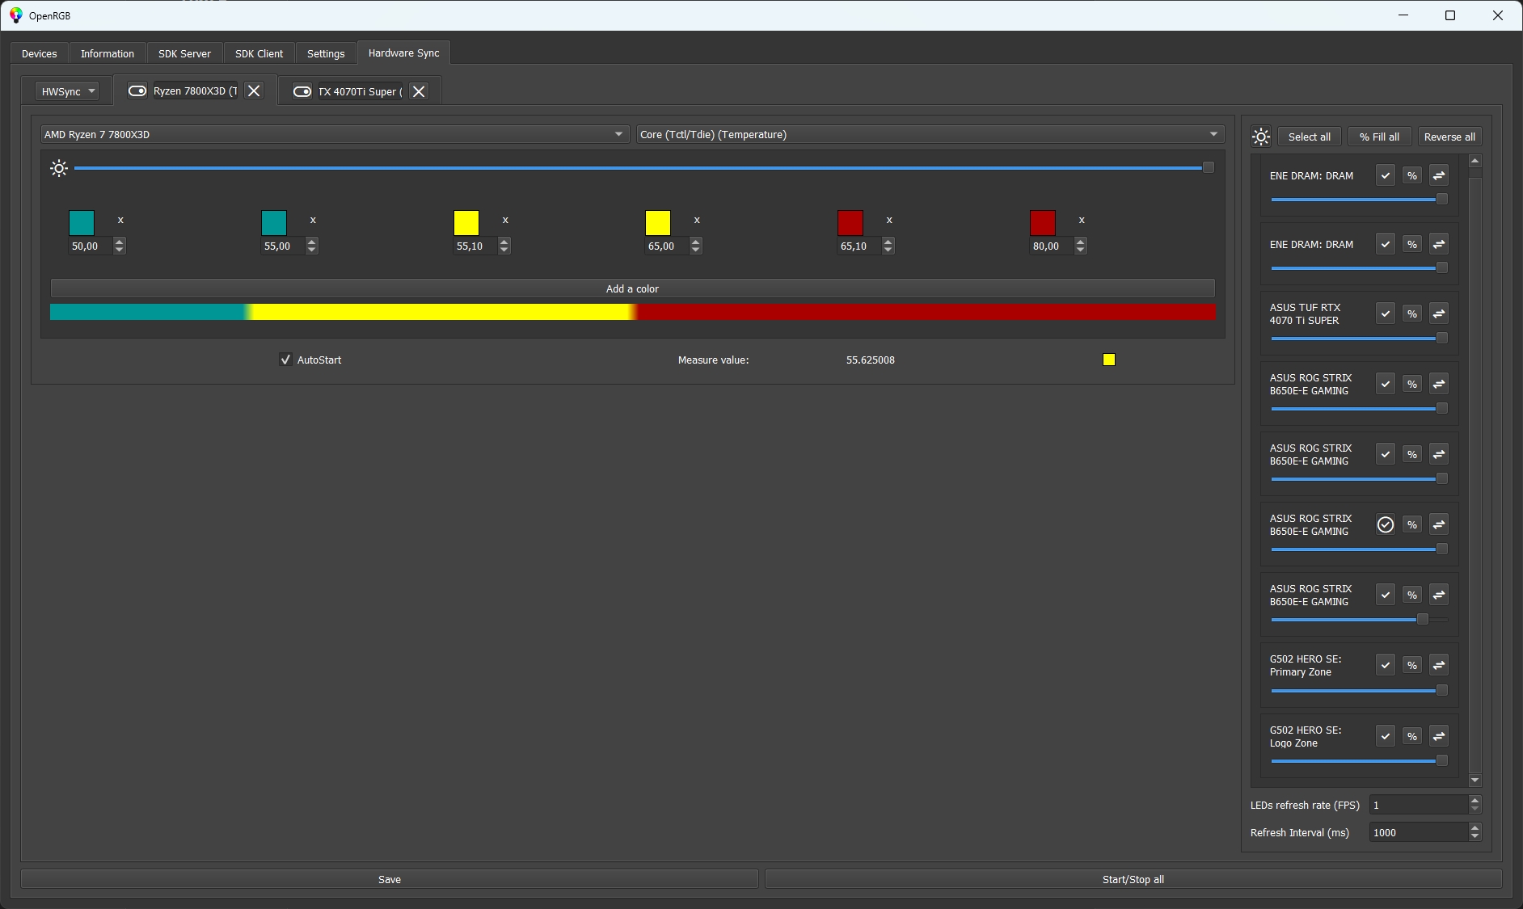The height and width of the screenshot is (909, 1523).
Task: Open the teal color swatch above 50,00
Action: point(82,222)
